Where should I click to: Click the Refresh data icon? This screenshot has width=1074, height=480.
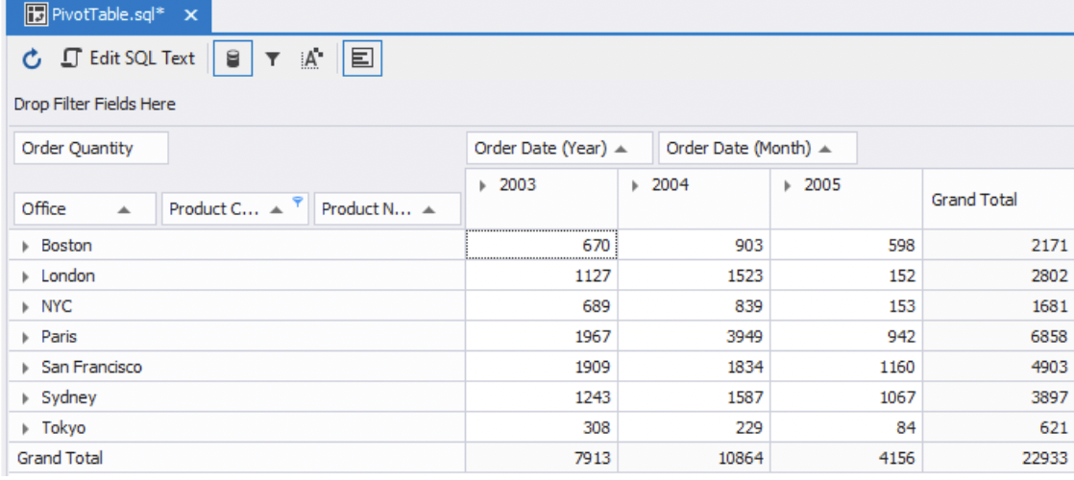click(x=31, y=60)
